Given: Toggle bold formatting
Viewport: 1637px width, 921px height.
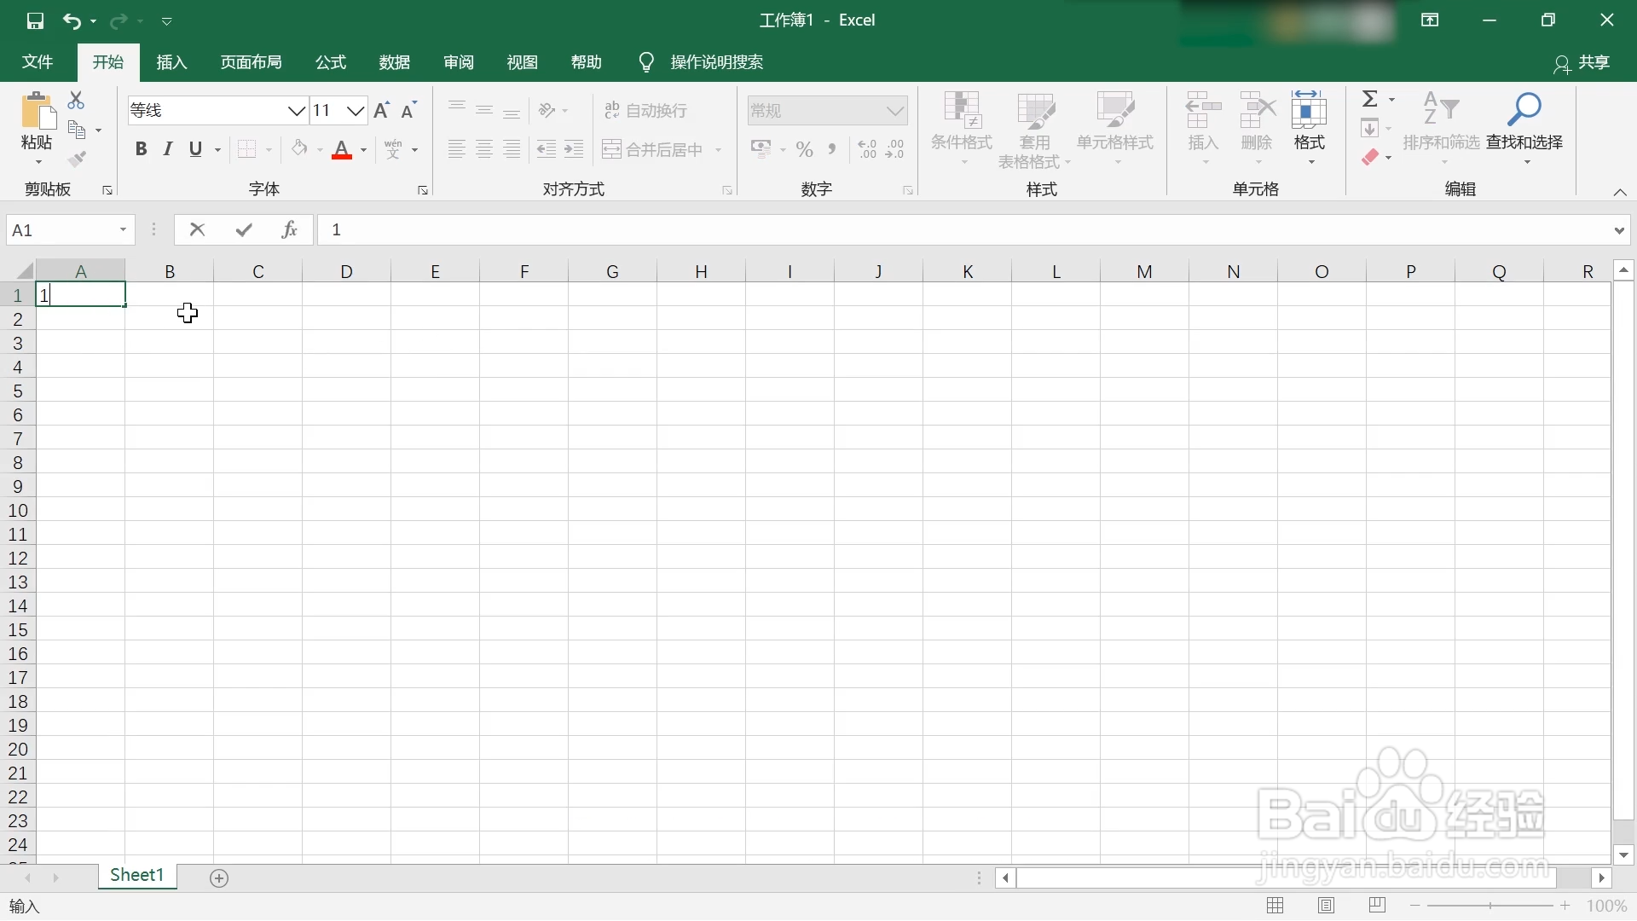Looking at the screenshot, I should tap(141, 148).
